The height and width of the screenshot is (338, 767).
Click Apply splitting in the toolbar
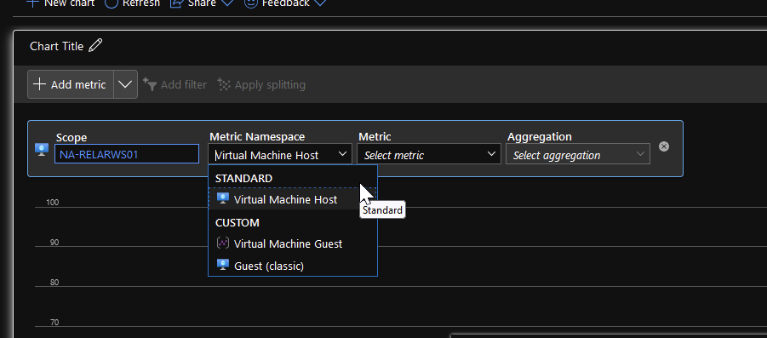pyautogui.click(x=261, y=84)
